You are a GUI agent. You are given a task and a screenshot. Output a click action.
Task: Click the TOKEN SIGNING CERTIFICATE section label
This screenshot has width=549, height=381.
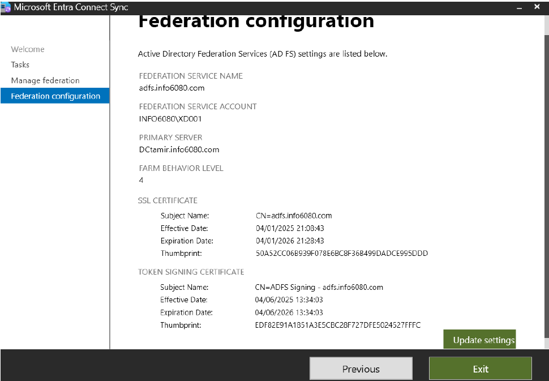[191, 272]
